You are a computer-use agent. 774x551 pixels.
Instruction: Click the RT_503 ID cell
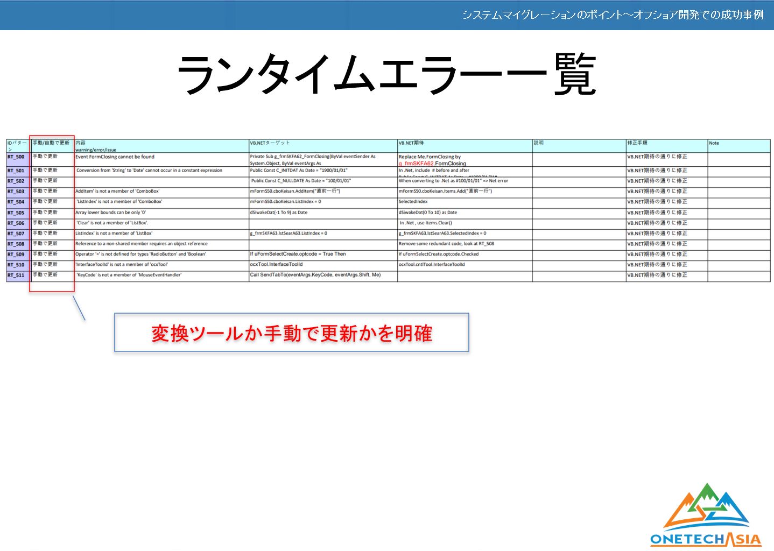18,192
